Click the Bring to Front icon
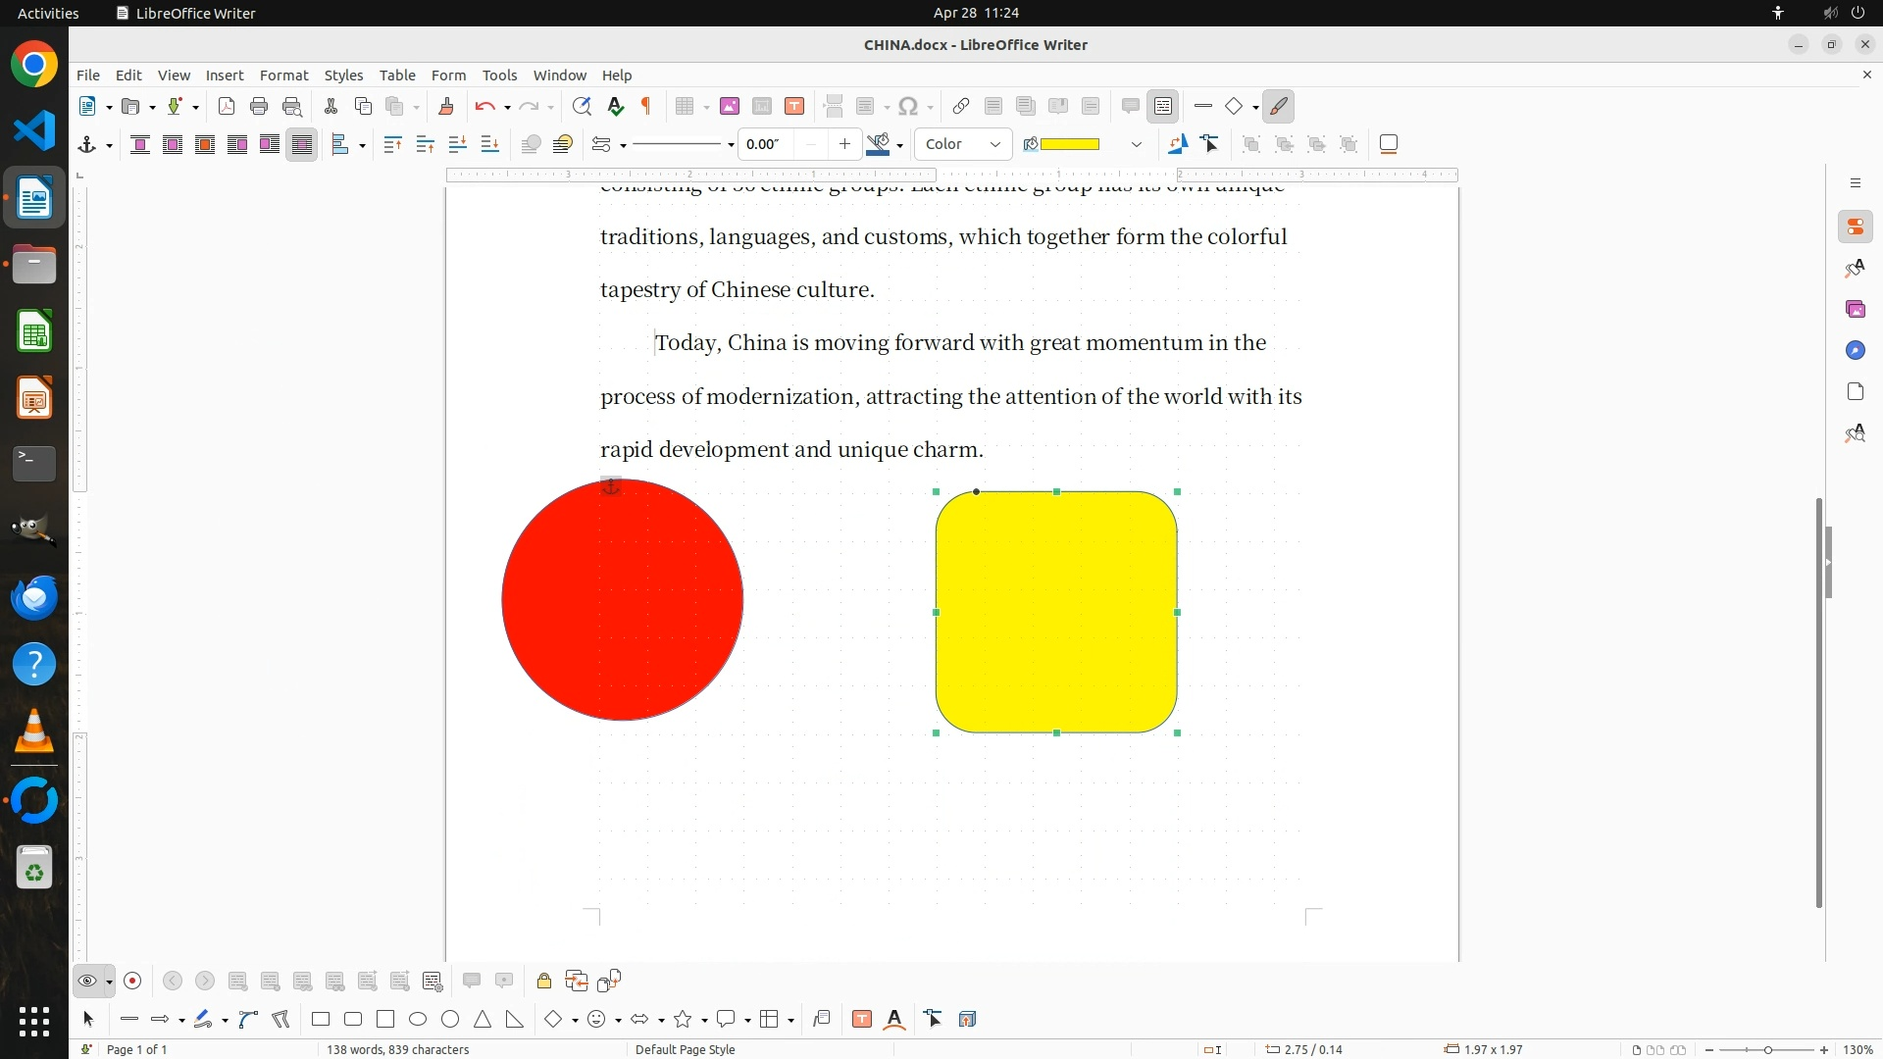The width and height of the screenshot is (1883, 1059). click(x=392, y=144)
